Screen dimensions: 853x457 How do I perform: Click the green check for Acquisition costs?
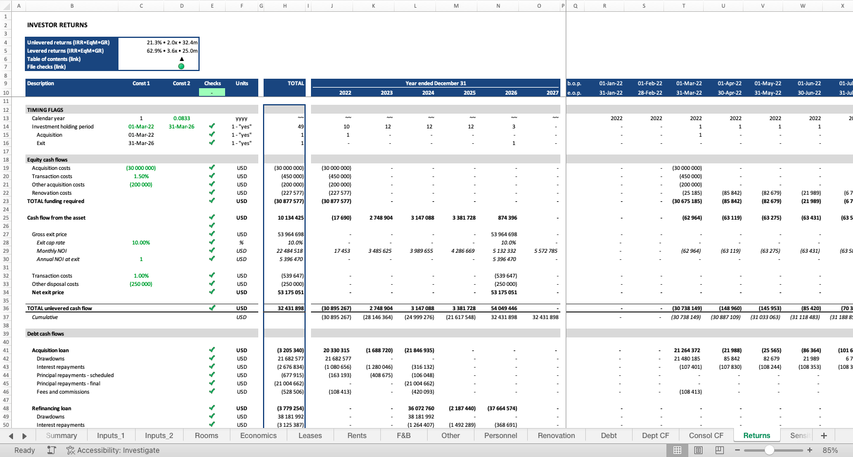[x=212, y=168]
